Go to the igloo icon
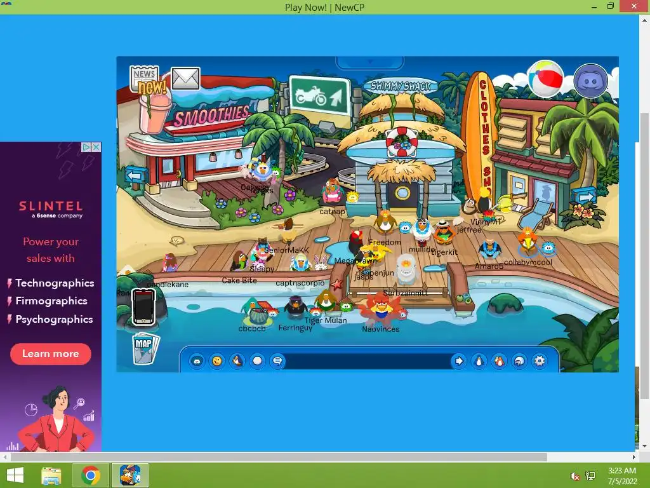 (519, 361)
